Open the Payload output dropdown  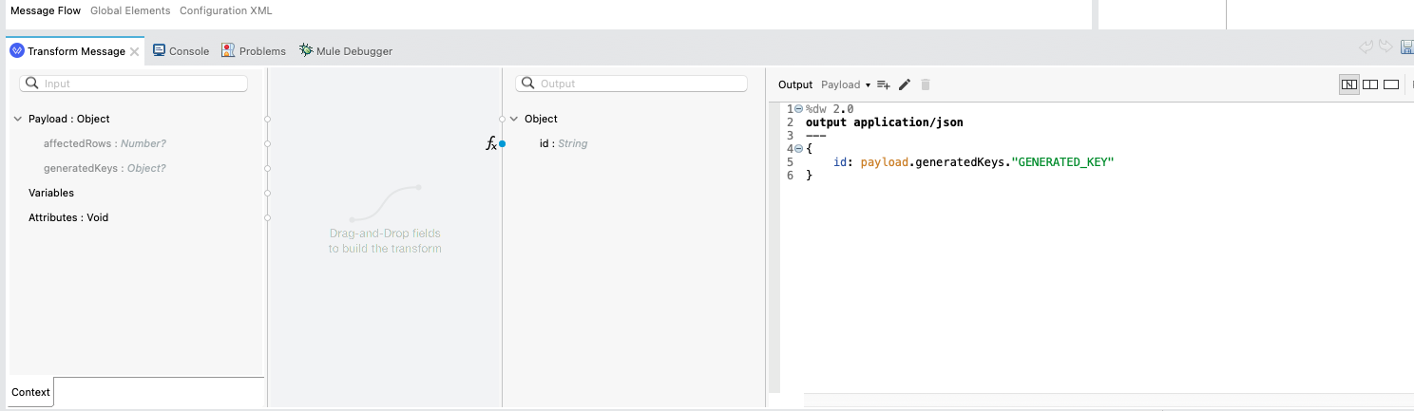pos(846,84)
